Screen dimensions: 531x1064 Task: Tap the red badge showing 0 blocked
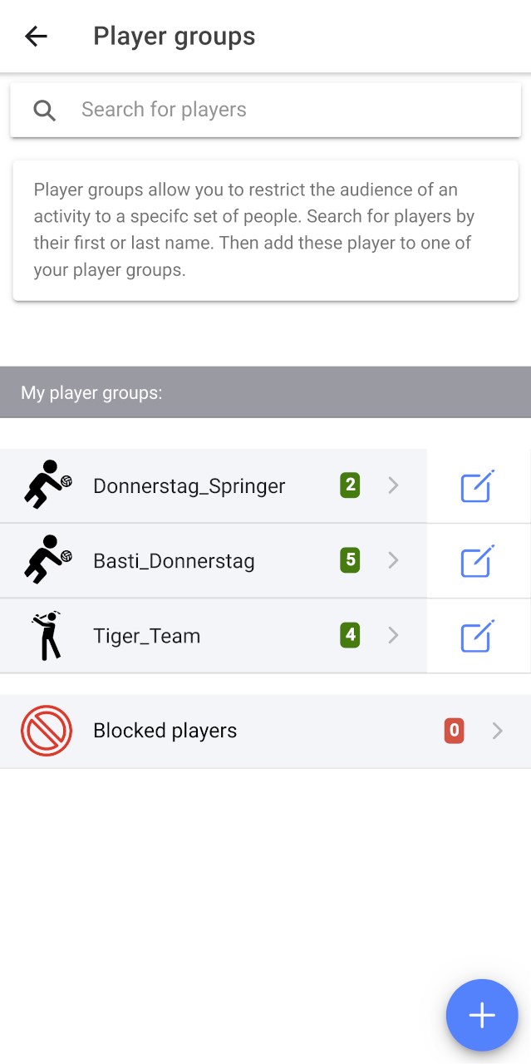[454, 731]
